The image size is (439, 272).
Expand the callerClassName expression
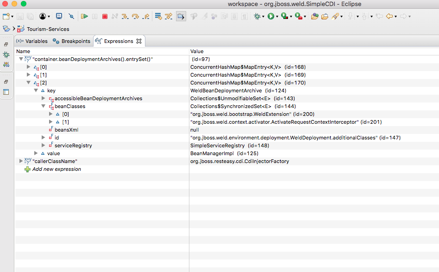pos(21,161)
